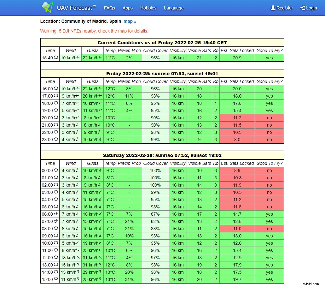Click the Register link
325x287 pixels.
pos(285,8)
